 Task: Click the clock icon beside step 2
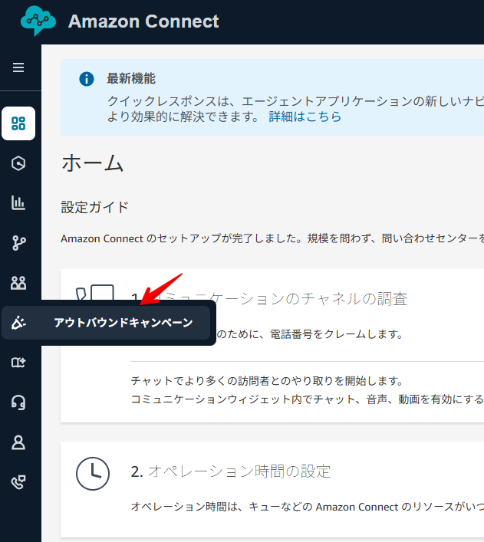pos(93,474)
